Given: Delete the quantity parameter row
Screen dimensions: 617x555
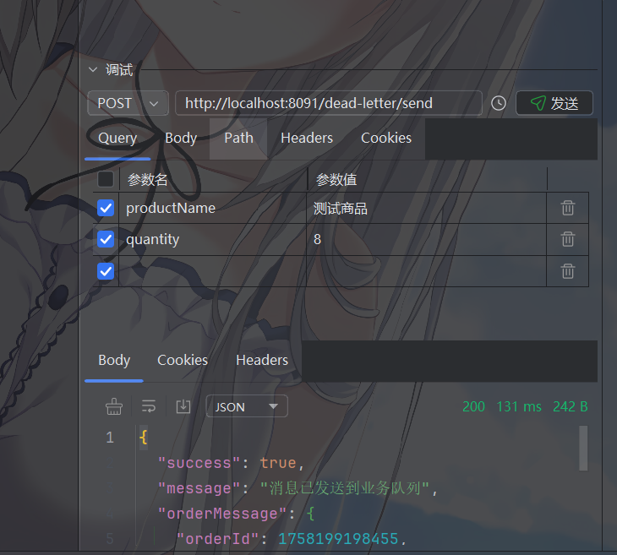Looking at the screenshot, I should (x=568, y=239).
